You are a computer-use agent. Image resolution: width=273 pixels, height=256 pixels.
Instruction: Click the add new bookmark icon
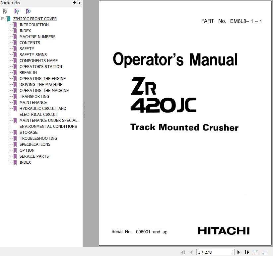click(x=17, y=11)
